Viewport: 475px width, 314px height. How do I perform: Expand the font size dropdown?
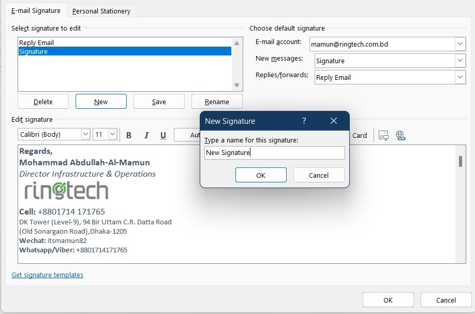[112, 134]
